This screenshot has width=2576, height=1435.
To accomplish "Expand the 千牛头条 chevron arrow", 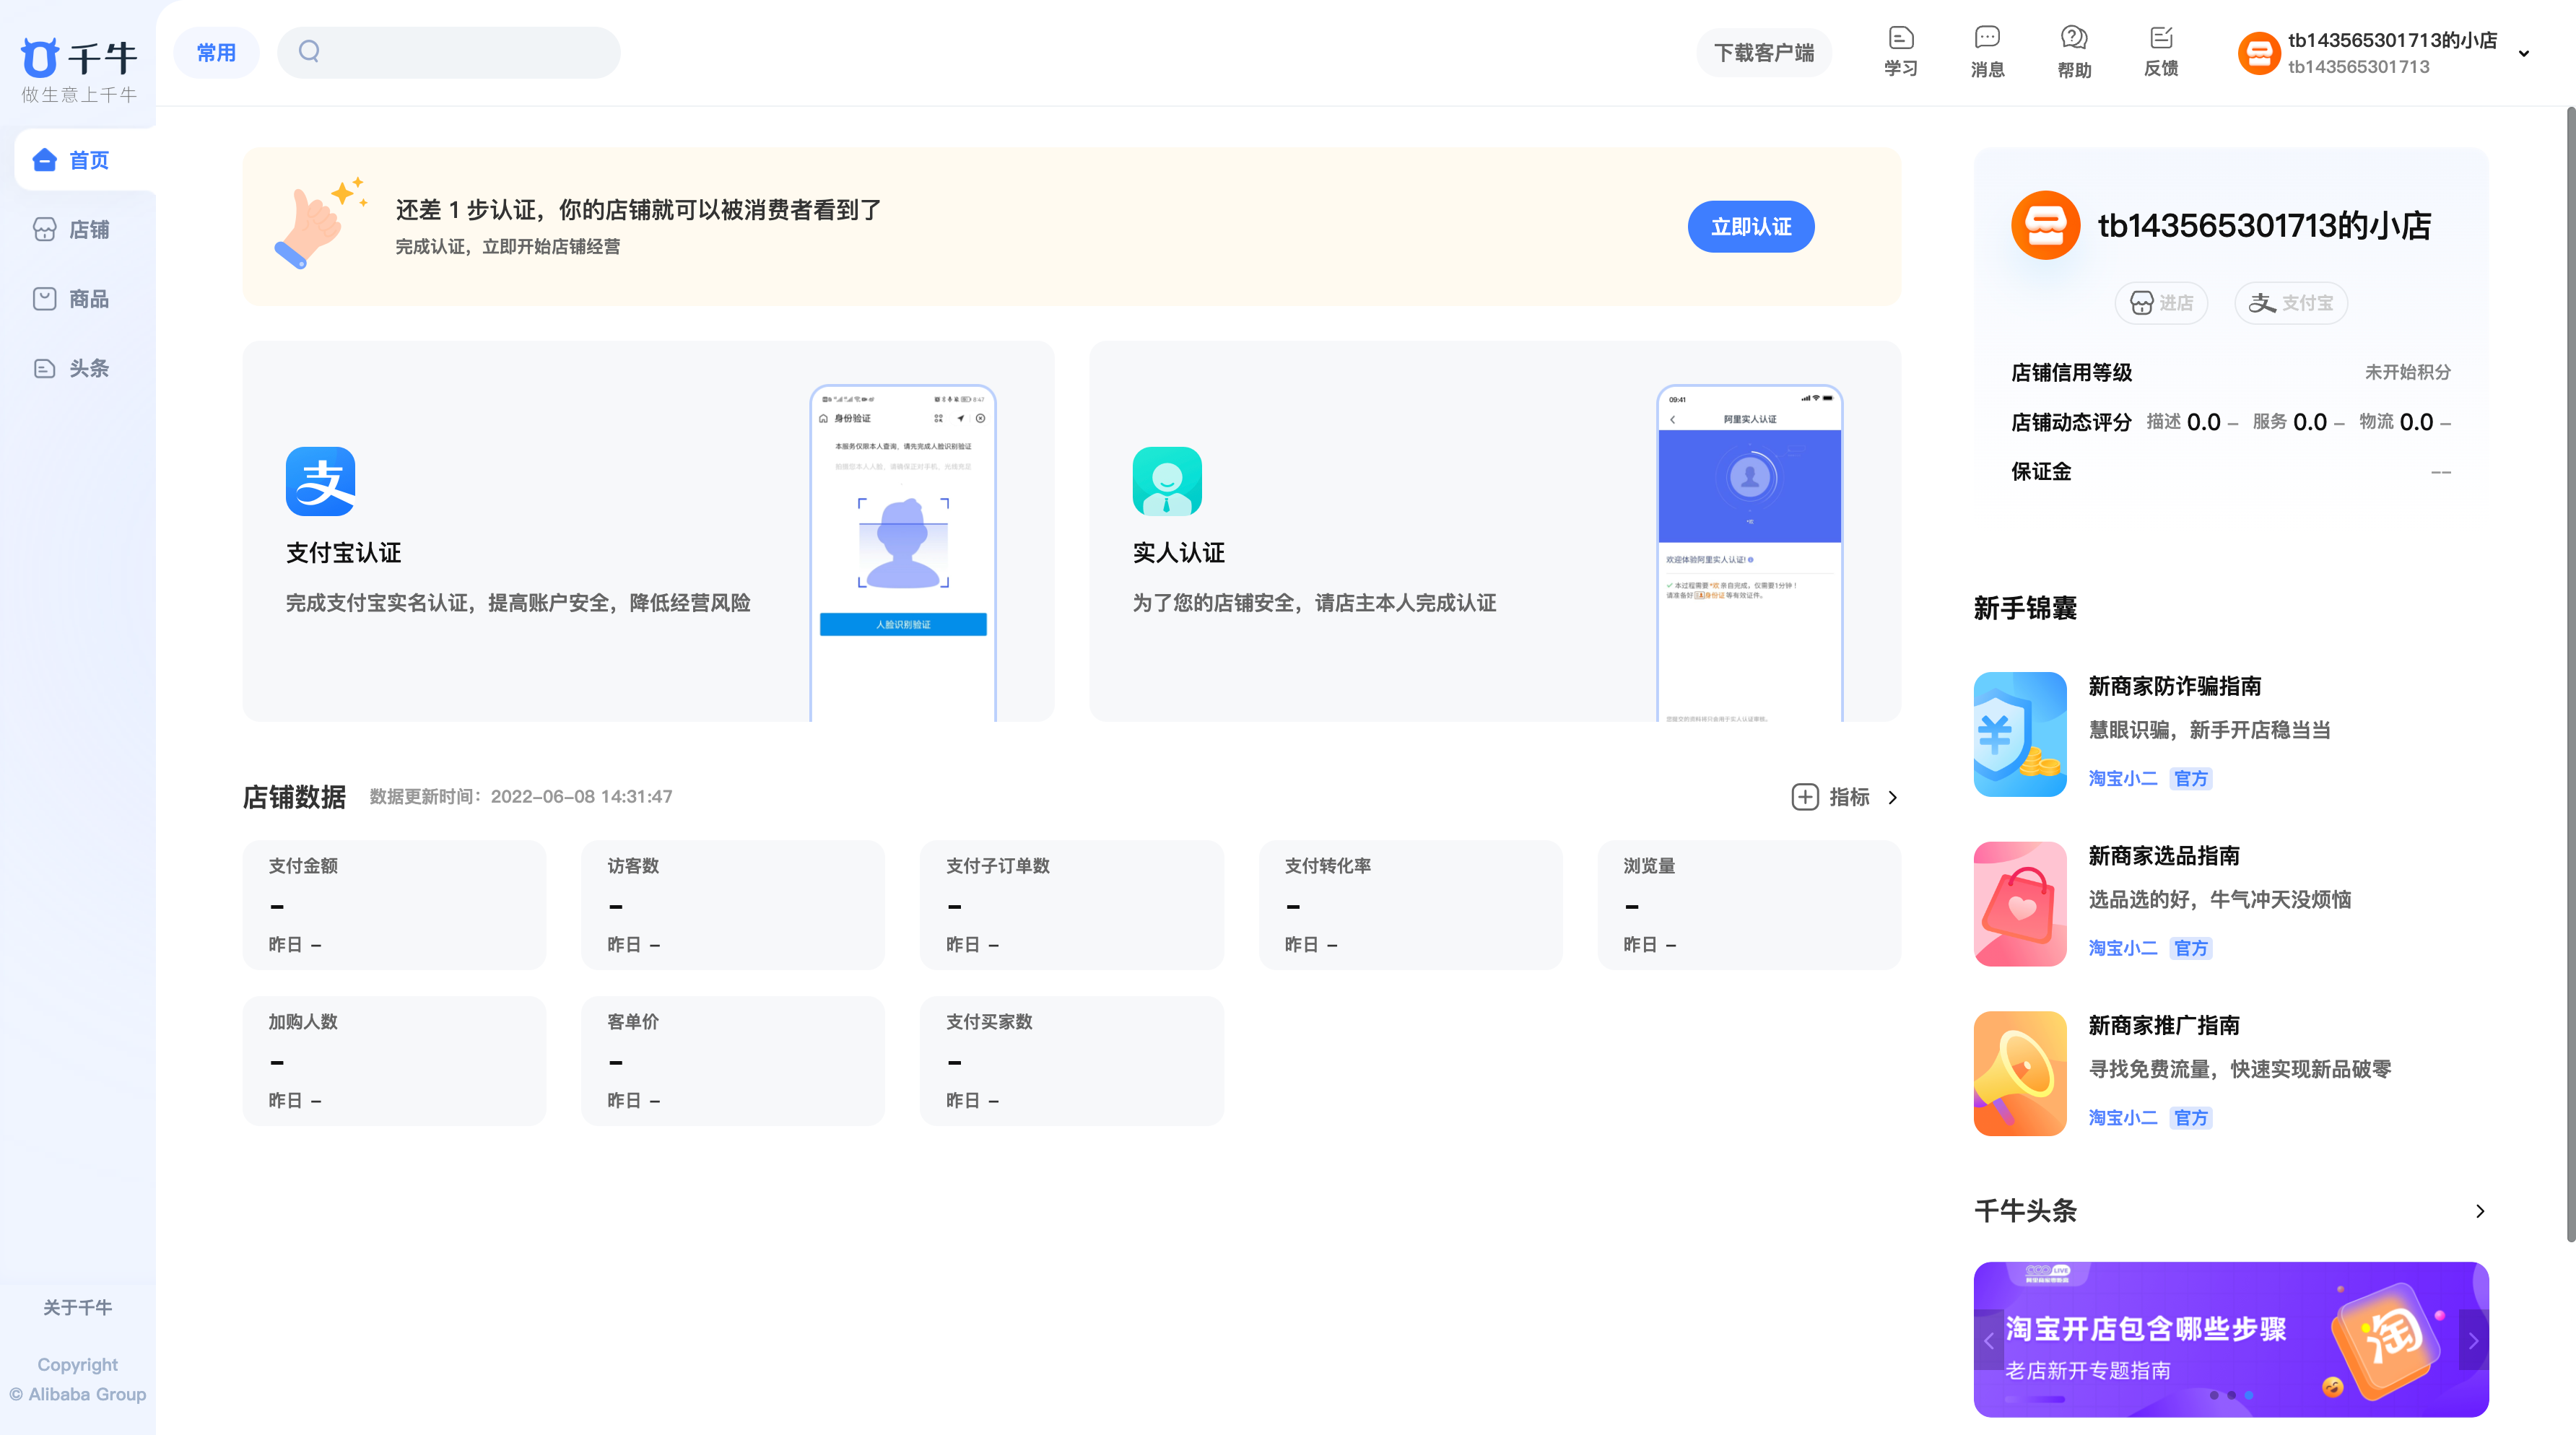I will tap(2479, 1211).
